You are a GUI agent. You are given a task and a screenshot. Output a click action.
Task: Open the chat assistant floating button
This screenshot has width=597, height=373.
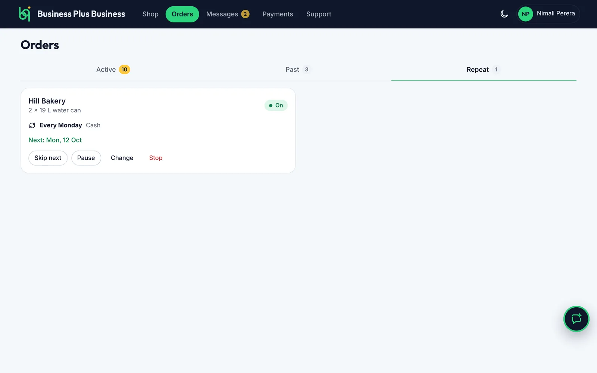pyautogui.click(x=576, y=319)
